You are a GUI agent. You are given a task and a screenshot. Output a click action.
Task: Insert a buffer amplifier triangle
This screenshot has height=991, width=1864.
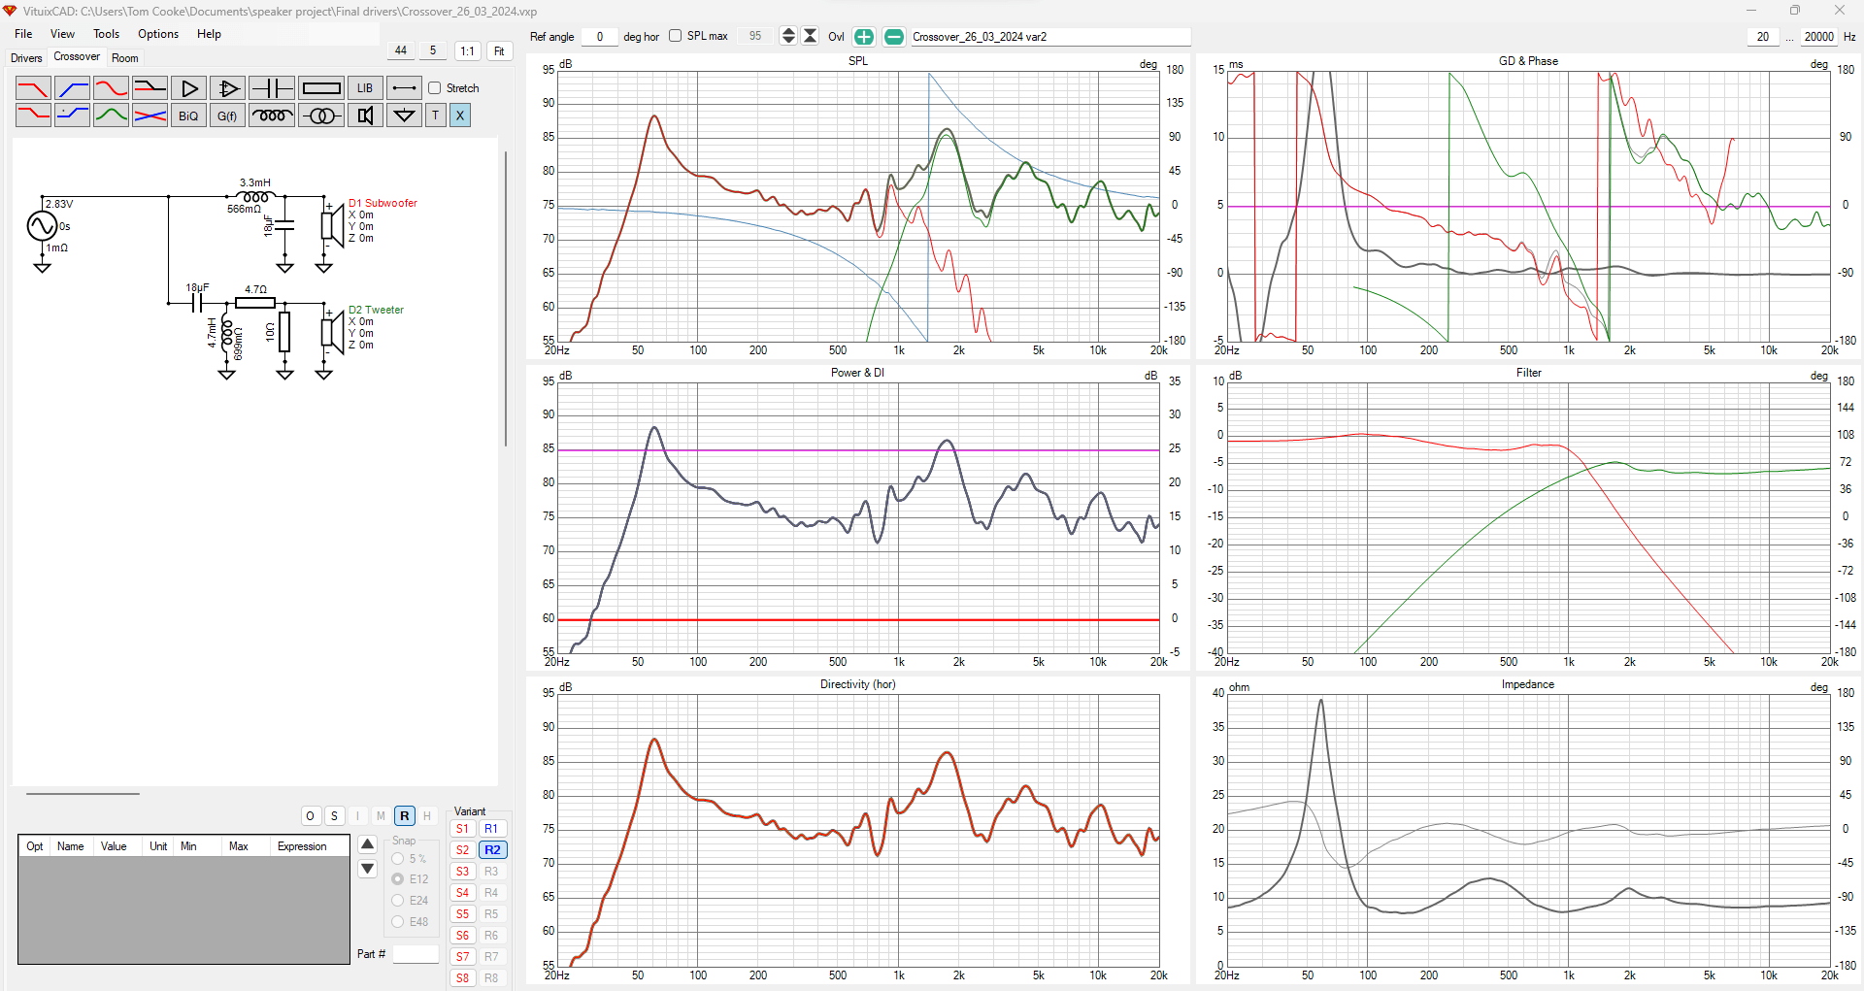[189, 88]
